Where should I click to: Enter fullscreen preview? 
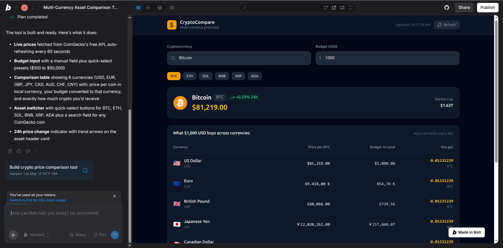coord(351,8)
